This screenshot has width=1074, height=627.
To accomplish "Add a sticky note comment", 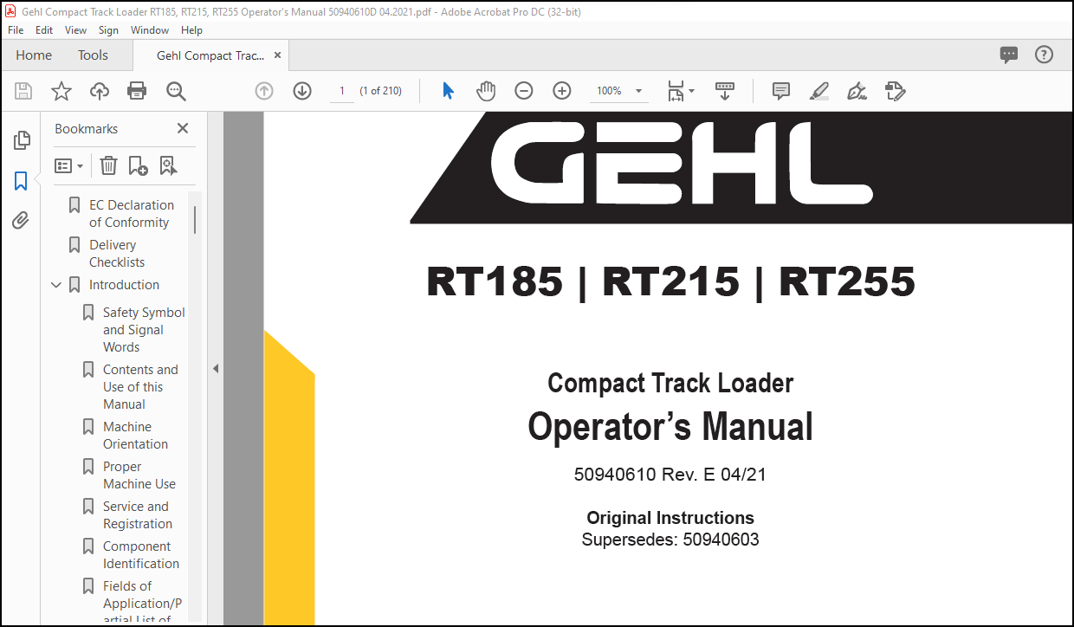I will (781, 91).
